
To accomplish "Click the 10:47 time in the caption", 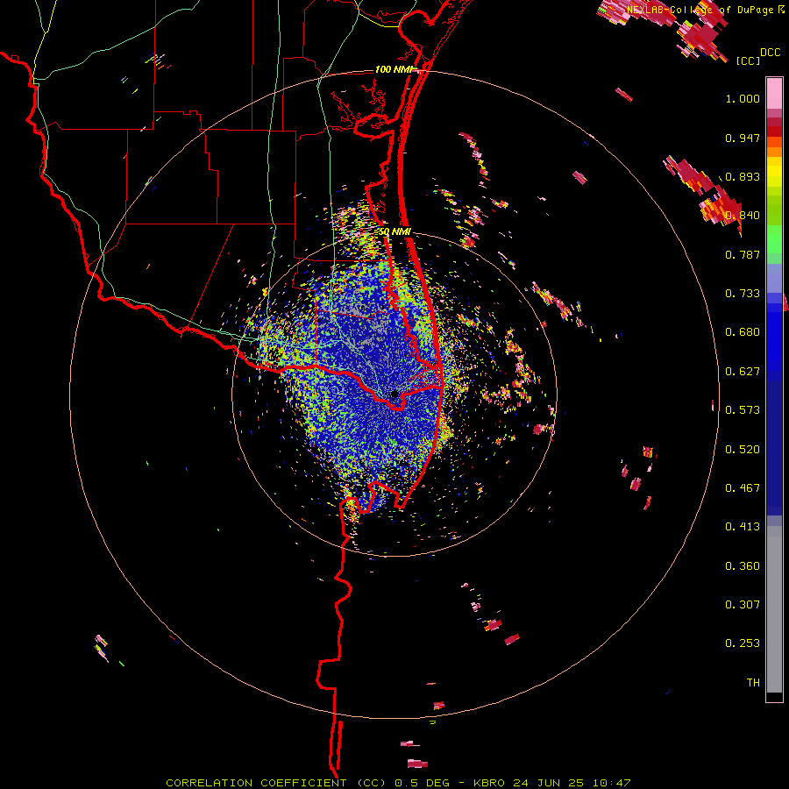I will point(611,783).
